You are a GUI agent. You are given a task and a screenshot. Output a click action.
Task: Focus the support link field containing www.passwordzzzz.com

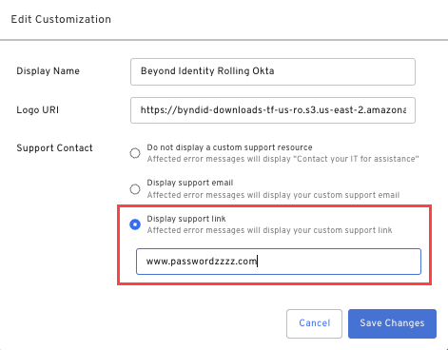tap(279, 262)
